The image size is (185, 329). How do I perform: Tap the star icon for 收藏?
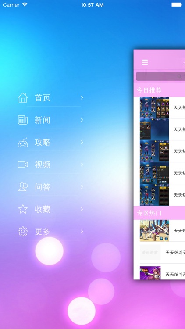23,209
